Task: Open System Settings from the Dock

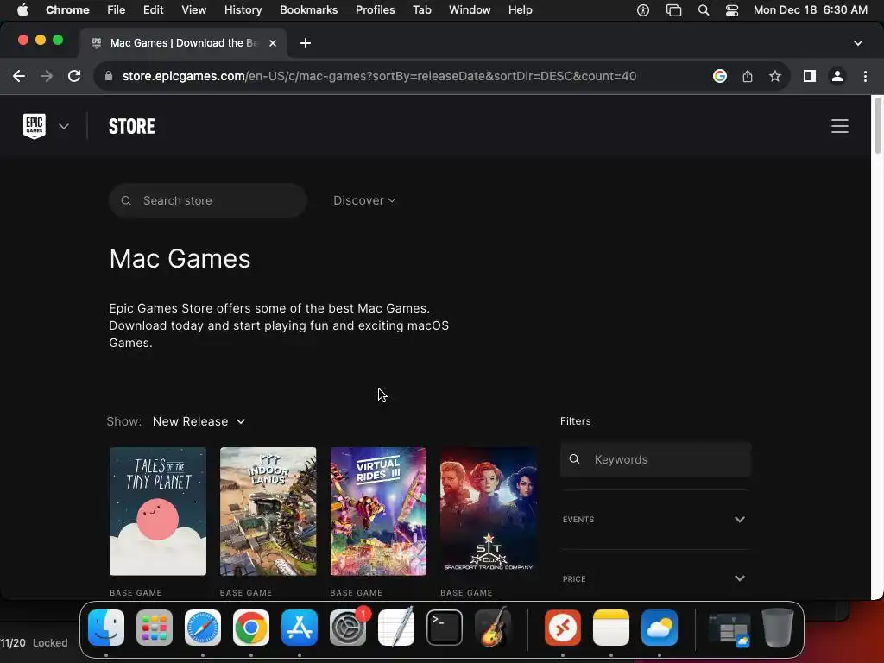Action: point(348,628)
